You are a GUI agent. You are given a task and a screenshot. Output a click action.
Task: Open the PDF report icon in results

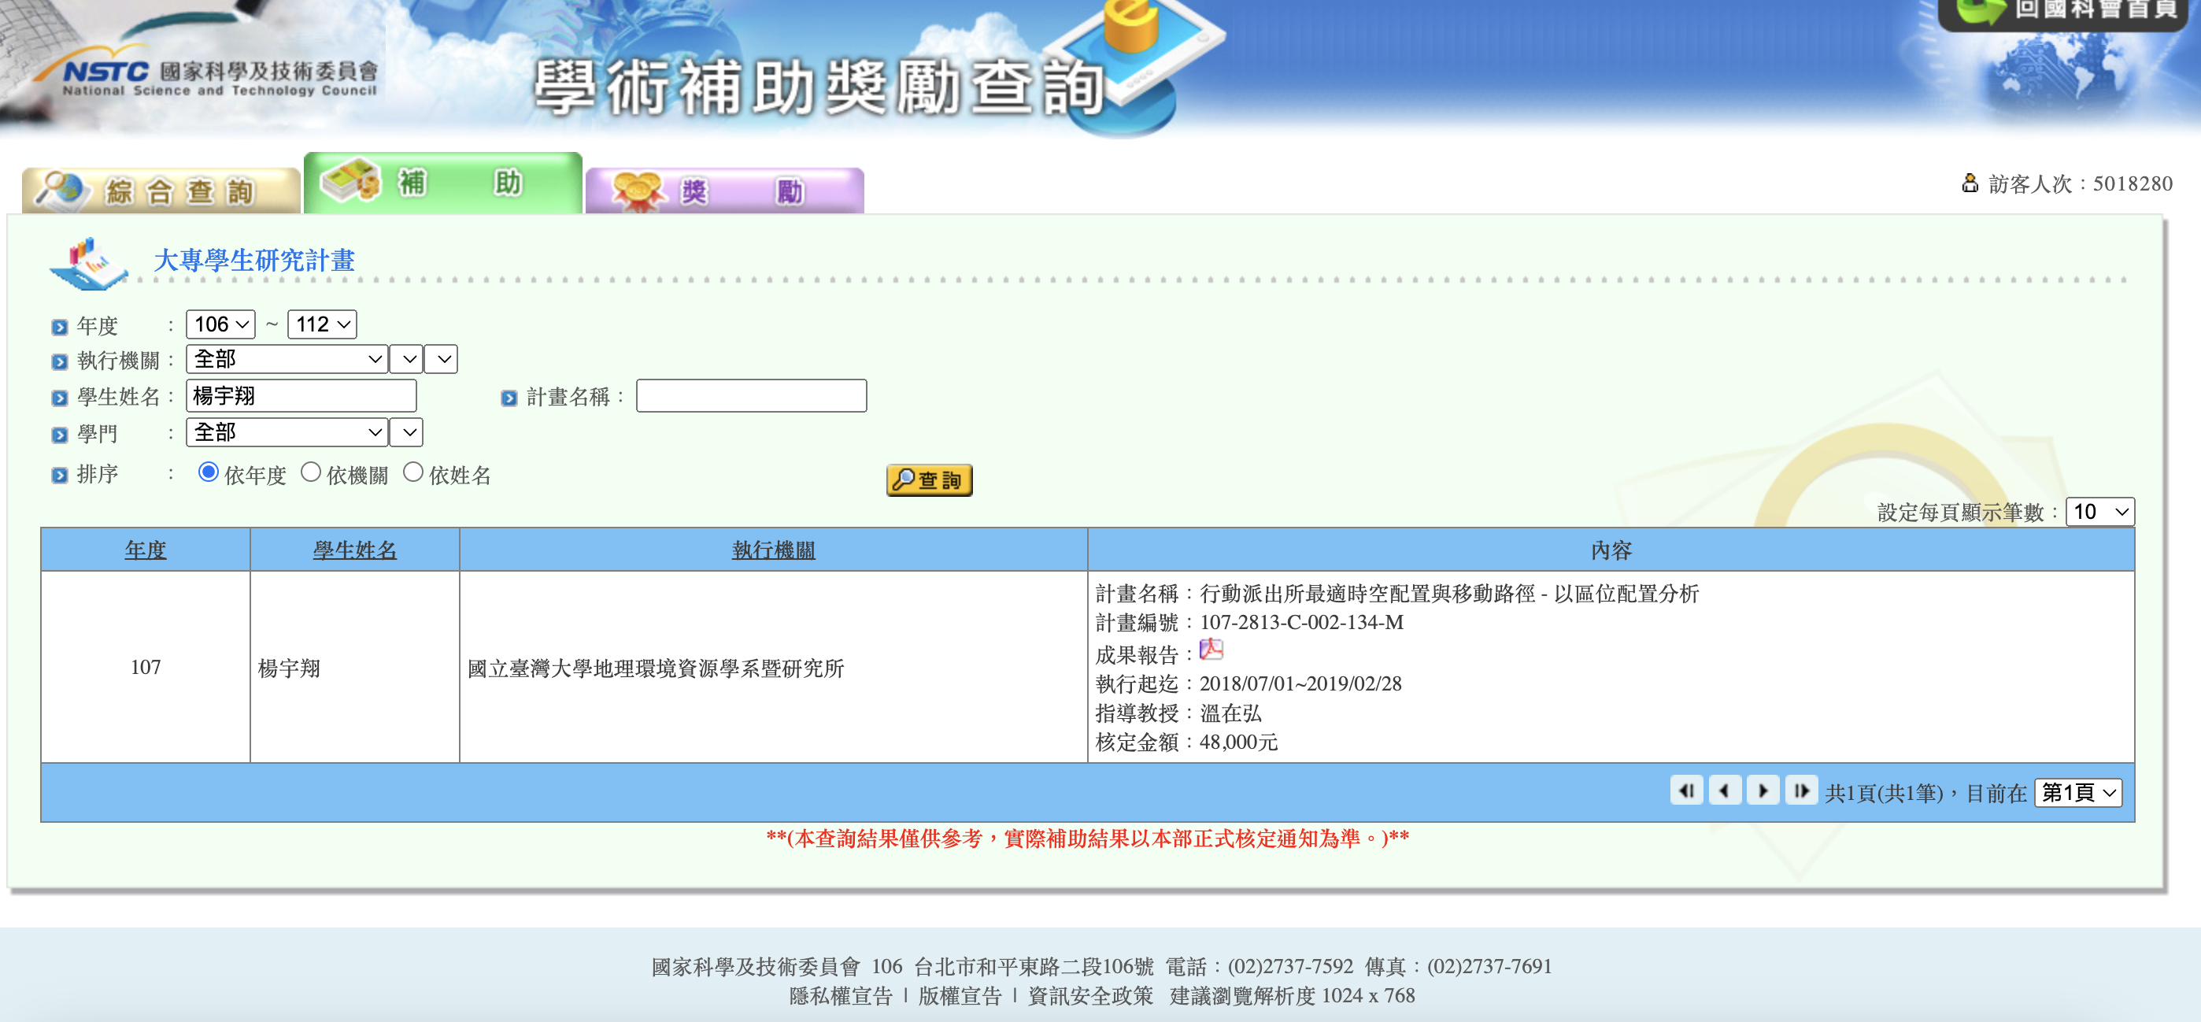[x=1211, y=650]
